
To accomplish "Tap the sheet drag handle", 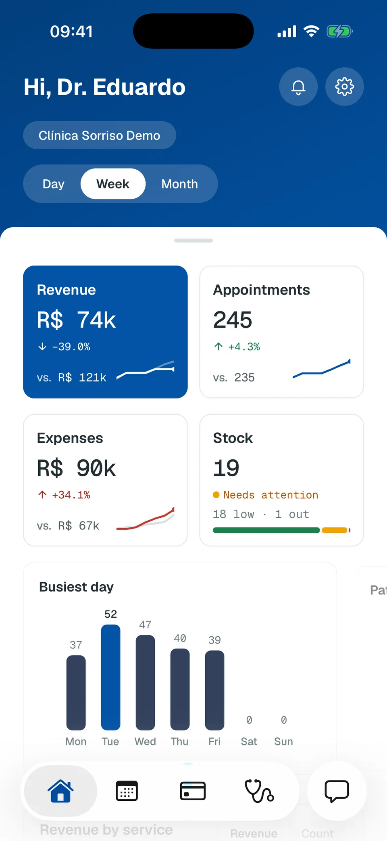I will [x=193, y=241].
